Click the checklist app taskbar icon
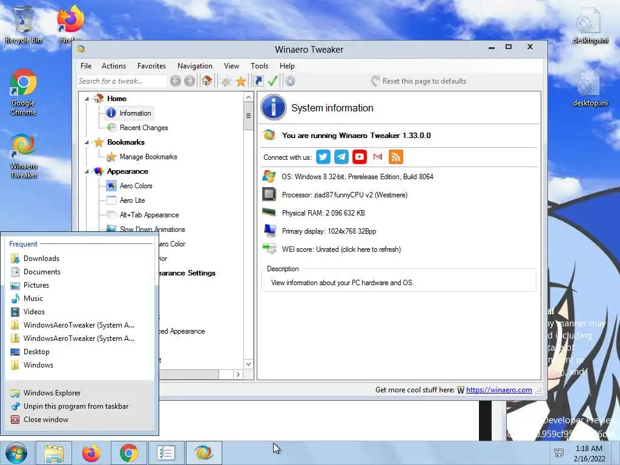620x465 pixels. click(166, 453)
